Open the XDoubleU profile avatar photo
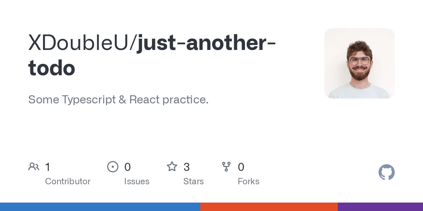Screen dimensions: 423x211 [x=359, y=63]
